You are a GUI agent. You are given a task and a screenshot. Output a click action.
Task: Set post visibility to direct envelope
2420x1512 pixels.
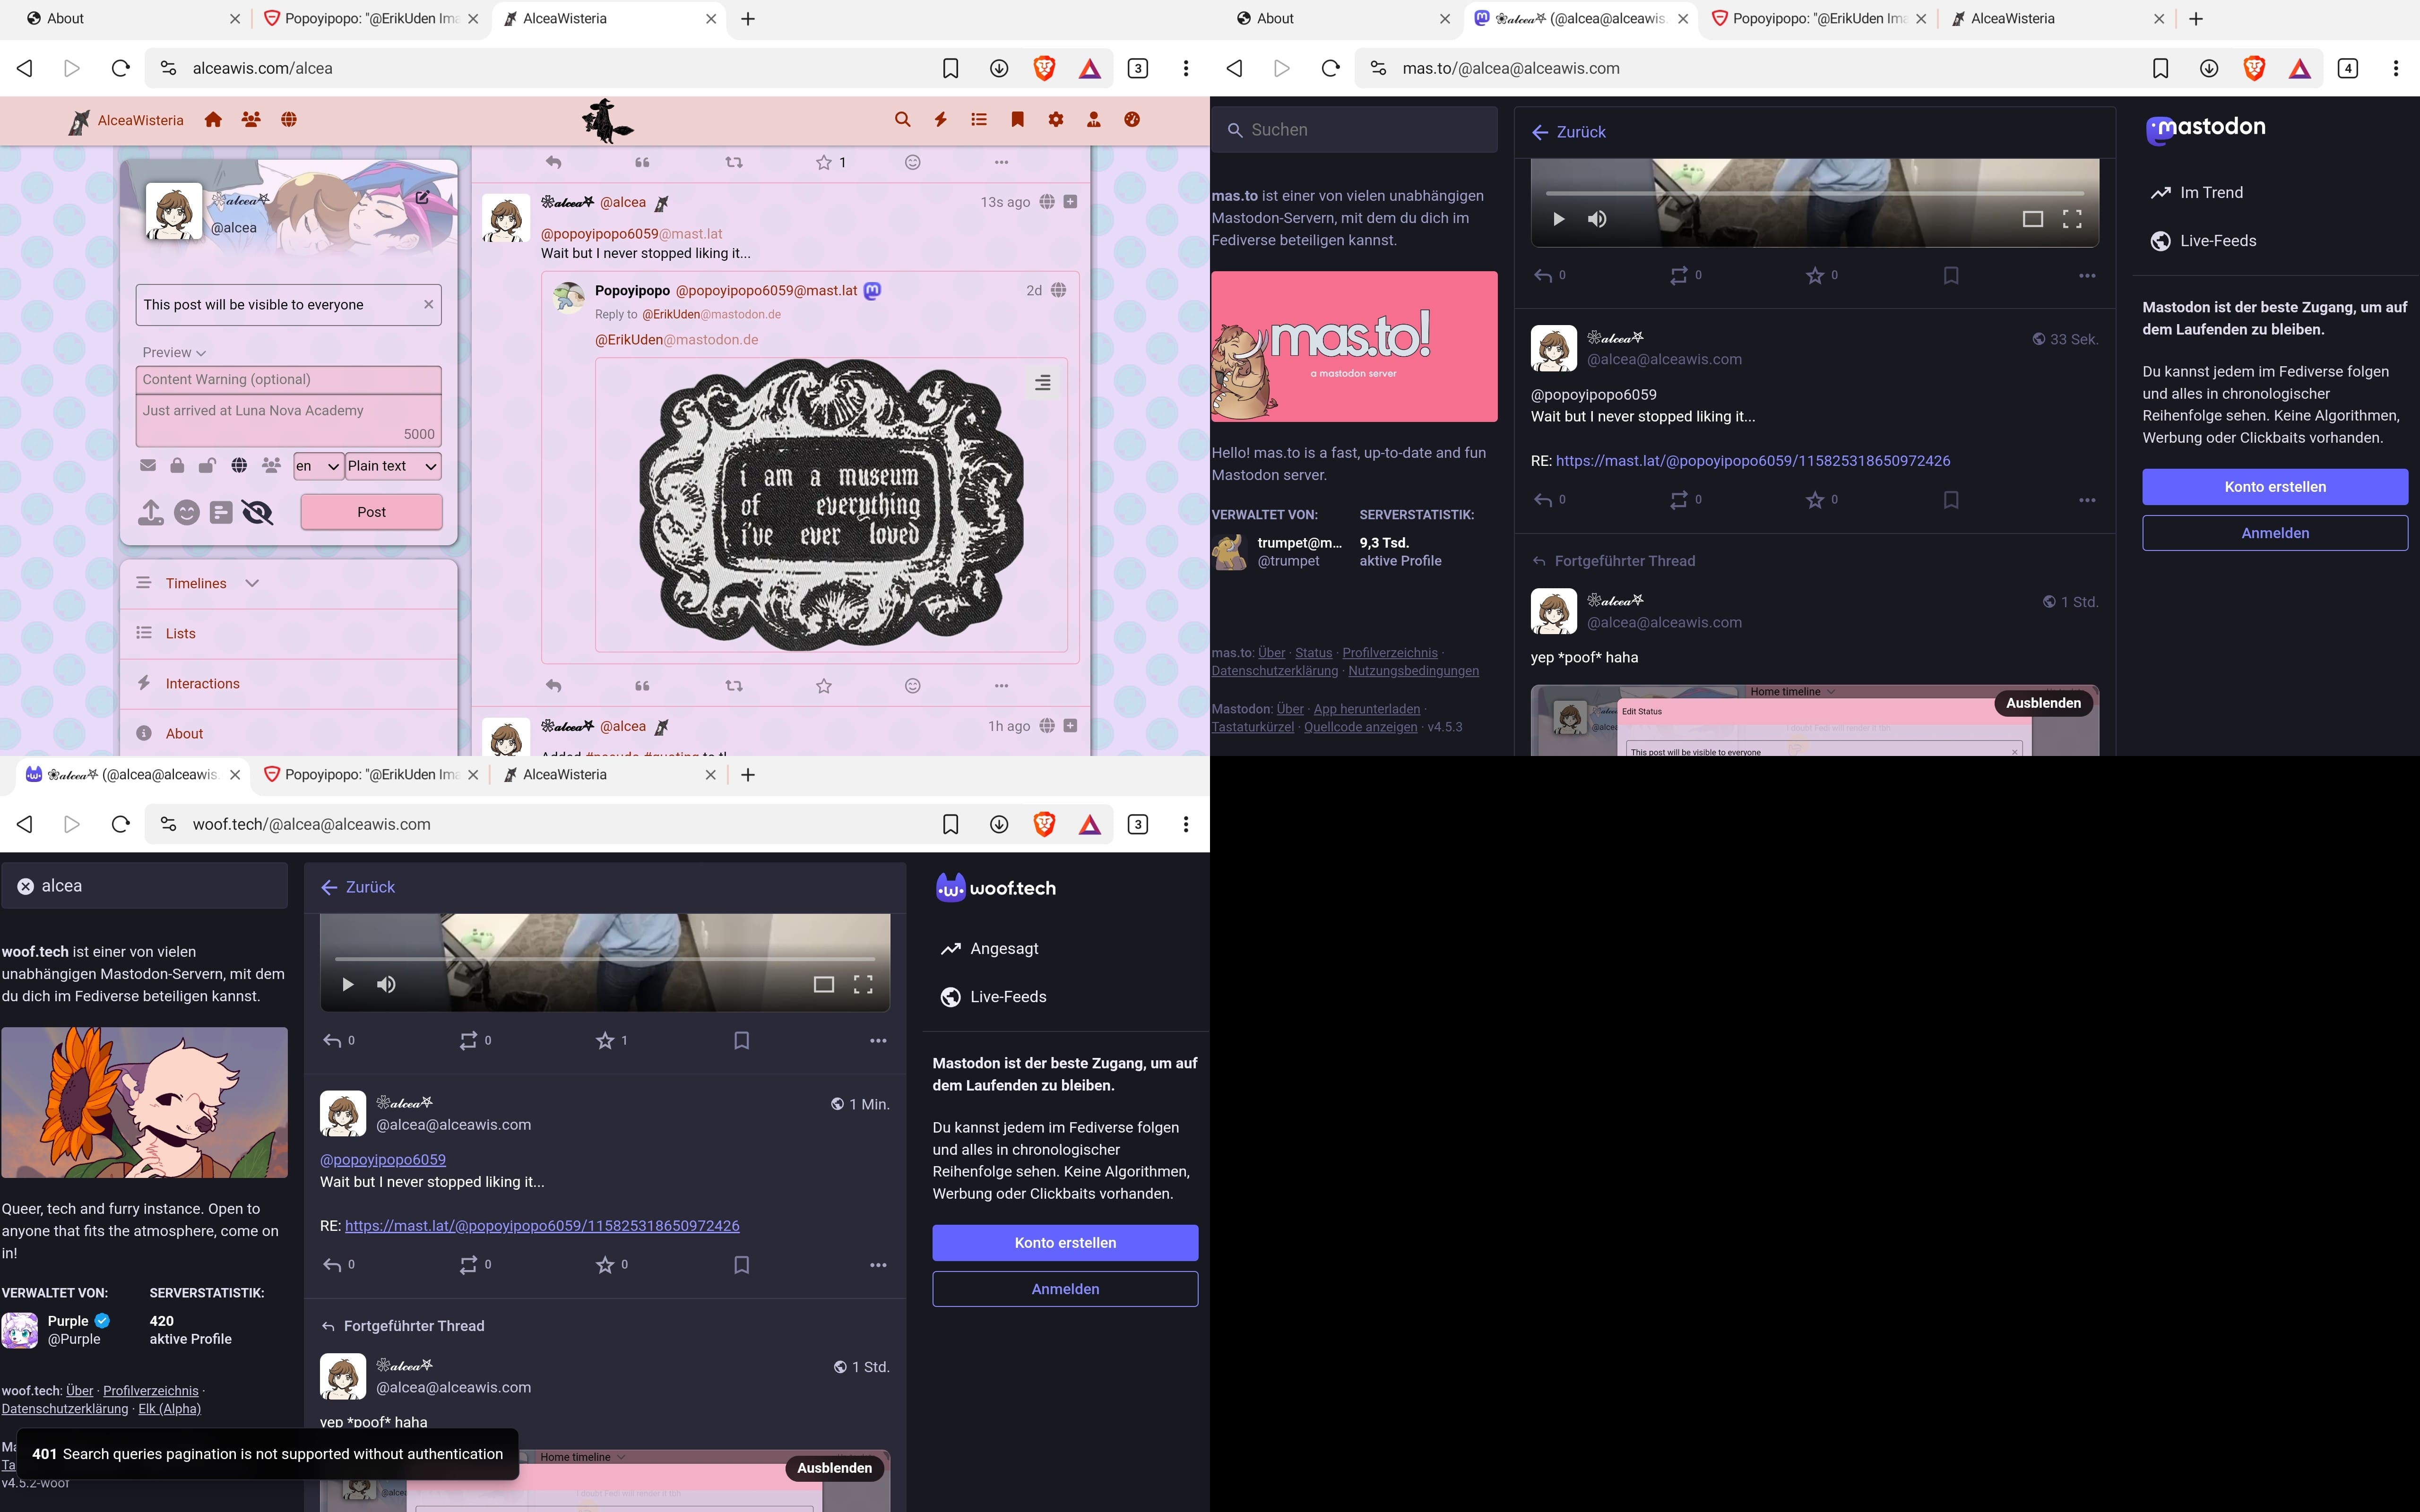(x=148, y=466)
